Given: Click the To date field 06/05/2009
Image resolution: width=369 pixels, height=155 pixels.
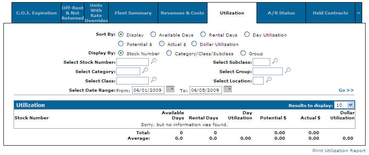Looking at the screenshot, I should pos(206,90).
